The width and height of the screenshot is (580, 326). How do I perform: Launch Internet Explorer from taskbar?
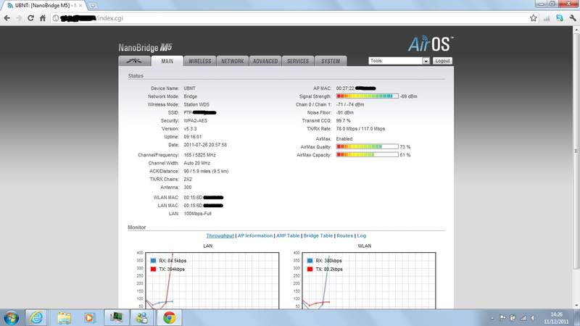point(36,317)
